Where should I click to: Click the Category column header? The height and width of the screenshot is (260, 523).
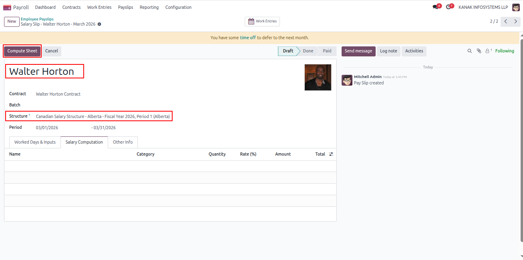pos(145,154)
